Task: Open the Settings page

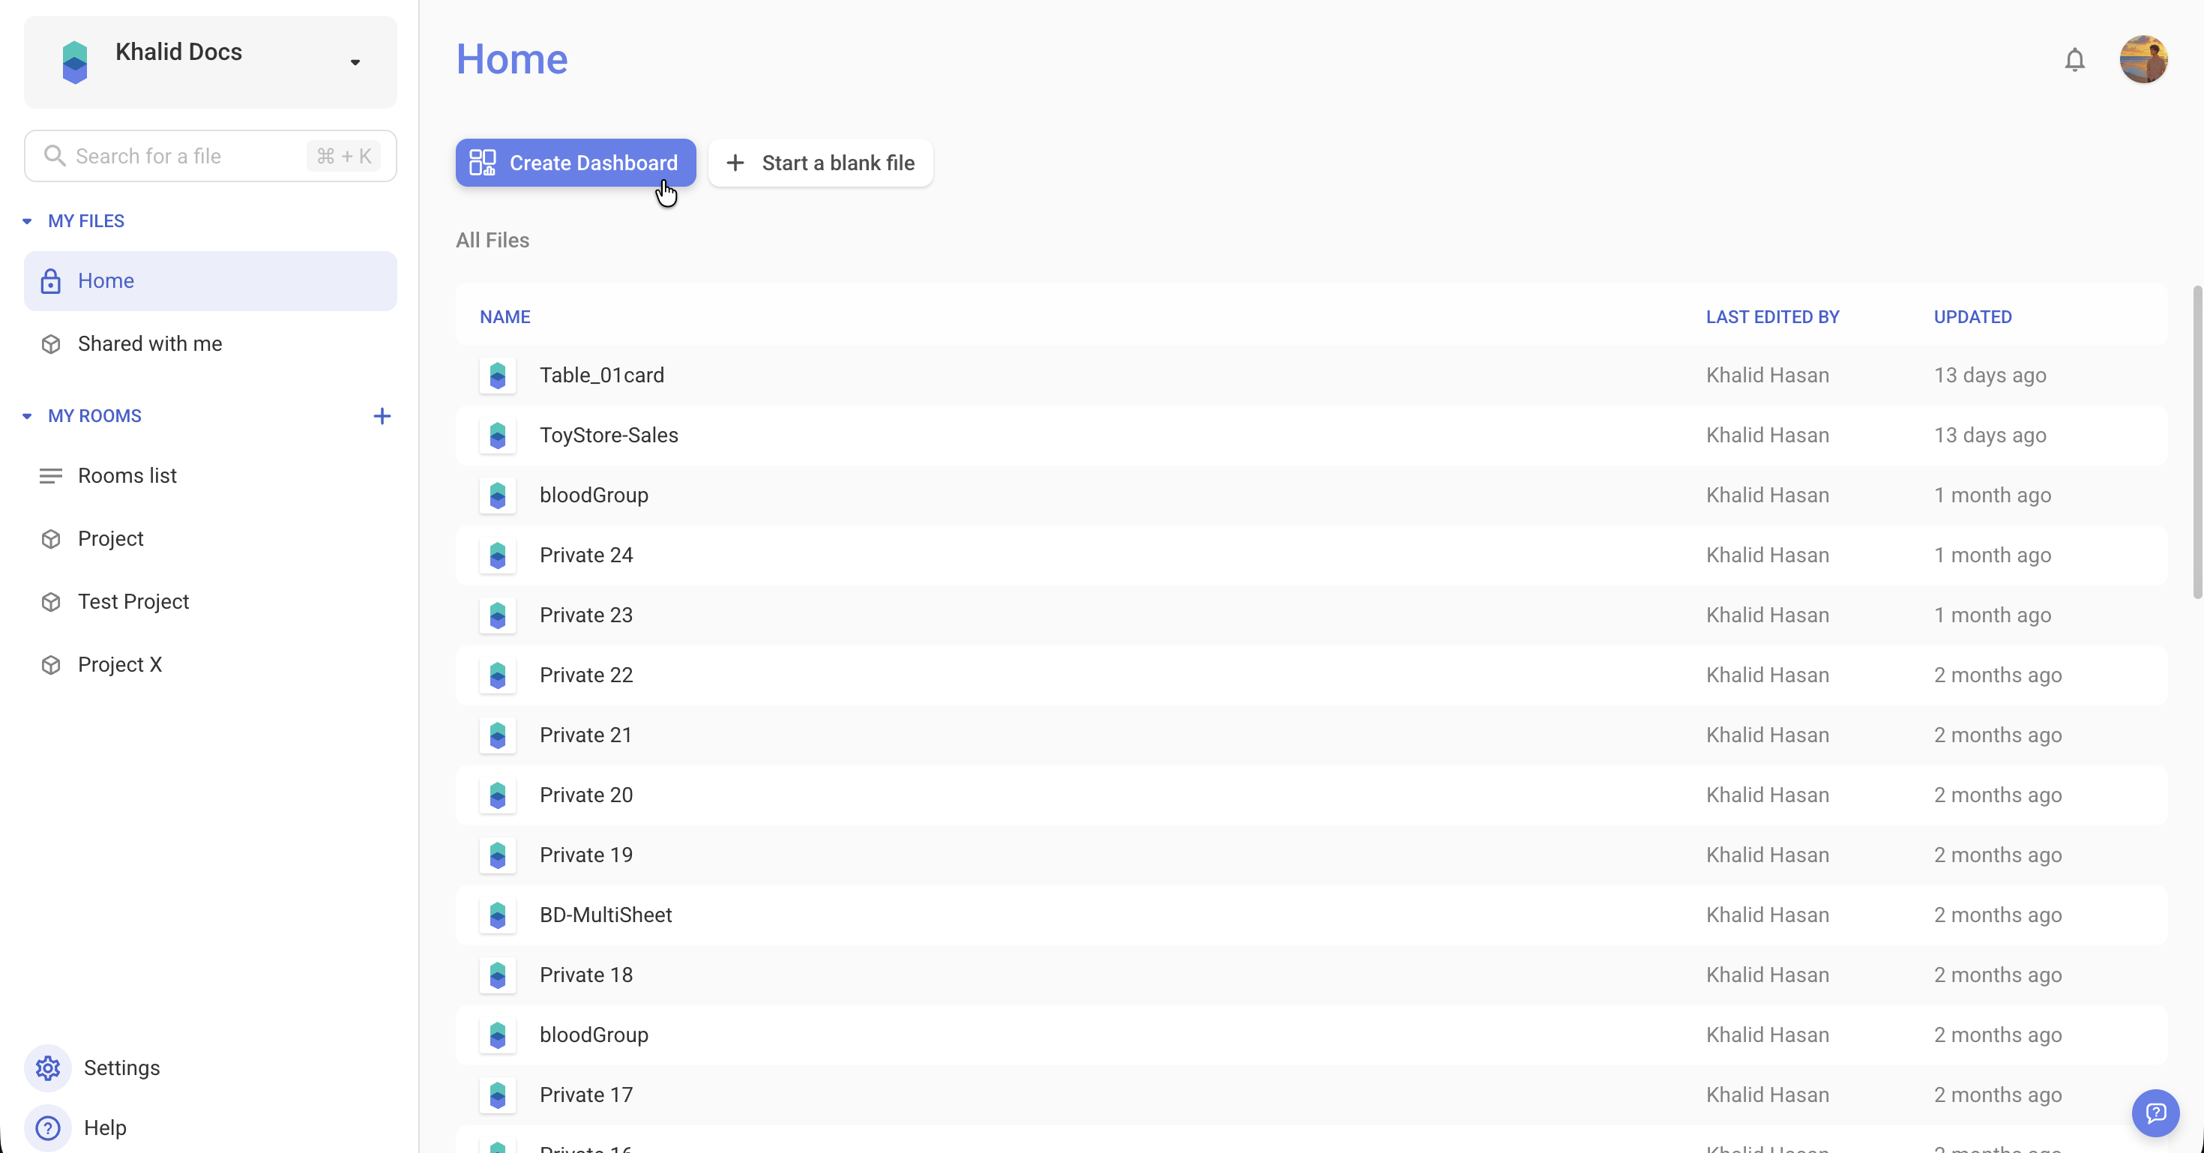Action: point(121,1068)
